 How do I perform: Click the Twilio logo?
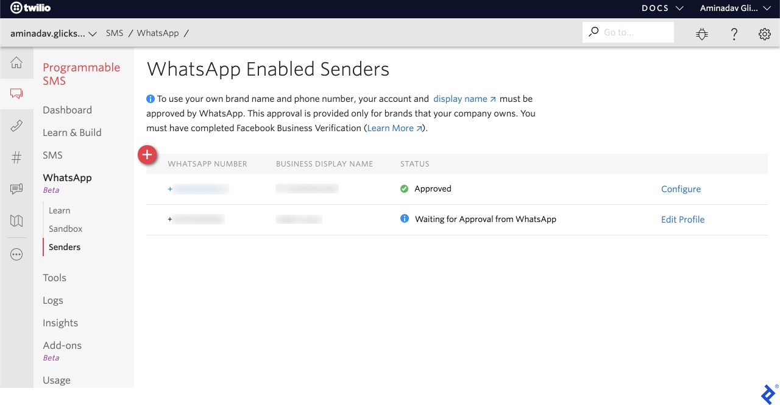coord(30,9)
